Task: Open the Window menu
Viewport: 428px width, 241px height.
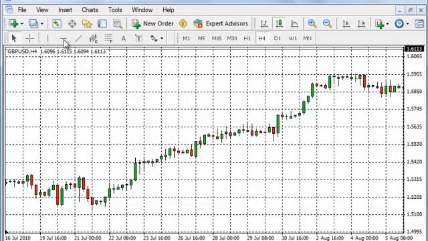Action: click(142, 10)
